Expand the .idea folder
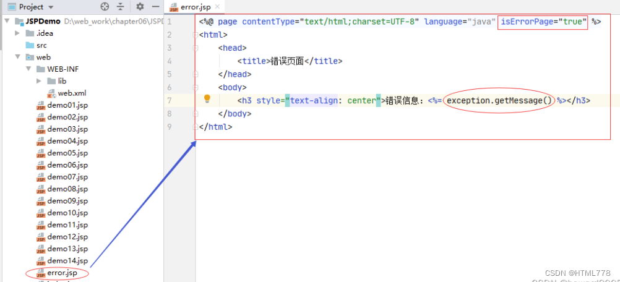Viewport: 620px width, 282px height. tap(17, 33)
